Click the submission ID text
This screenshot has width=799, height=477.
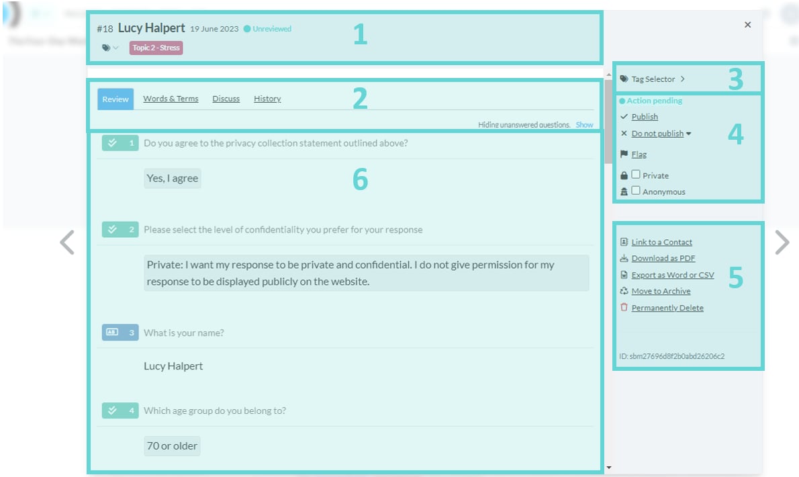[x=671, y=356]
